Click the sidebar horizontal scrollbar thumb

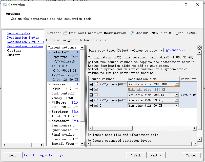pos(19,145)
